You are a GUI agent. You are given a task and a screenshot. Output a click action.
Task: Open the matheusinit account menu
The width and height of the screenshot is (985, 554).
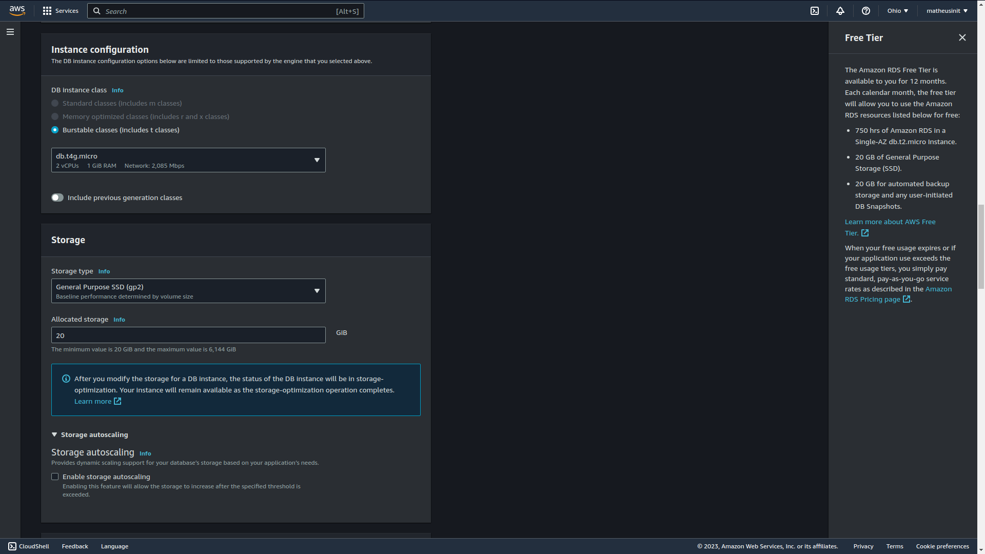click(947, 11)
